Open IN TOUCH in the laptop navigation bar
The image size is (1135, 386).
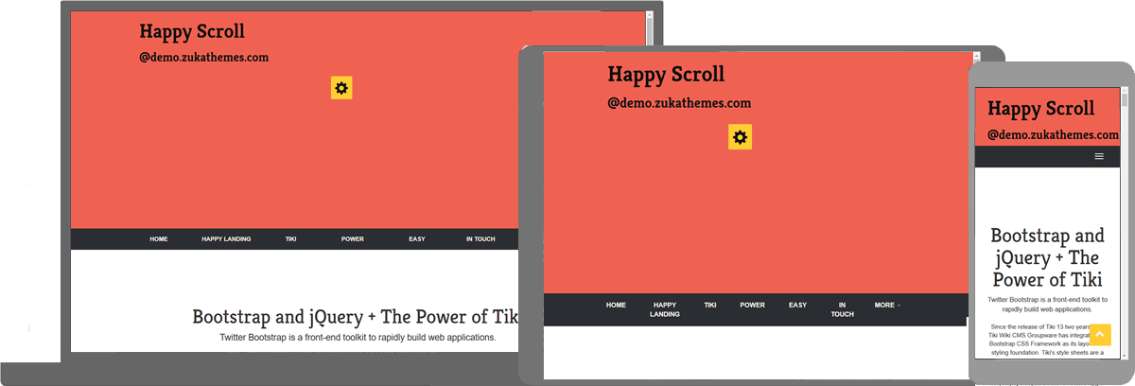click(480, 239)
